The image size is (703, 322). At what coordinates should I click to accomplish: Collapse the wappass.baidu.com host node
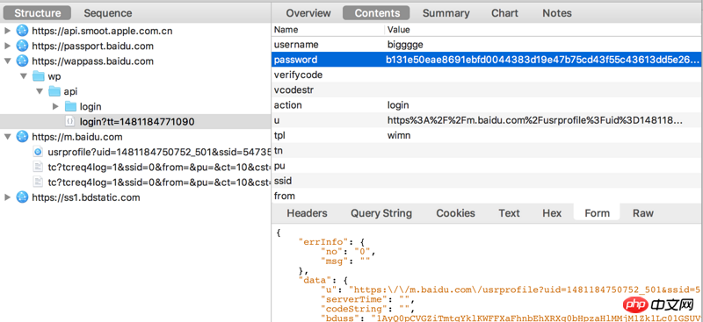pos(7,61)
